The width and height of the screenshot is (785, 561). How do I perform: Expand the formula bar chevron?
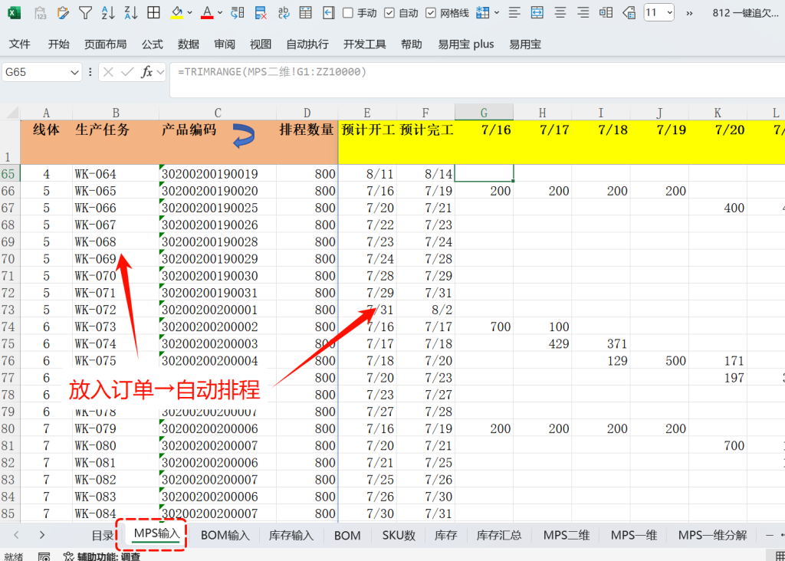[160, 73]
